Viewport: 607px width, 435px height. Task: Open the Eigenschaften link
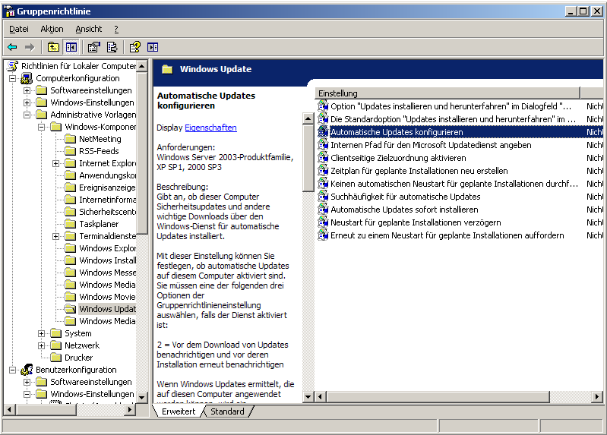pyautogui.click(x=210, y=128)
